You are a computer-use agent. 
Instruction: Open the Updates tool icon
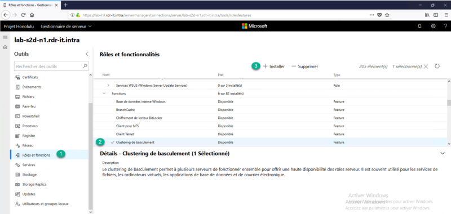point(17,194)
